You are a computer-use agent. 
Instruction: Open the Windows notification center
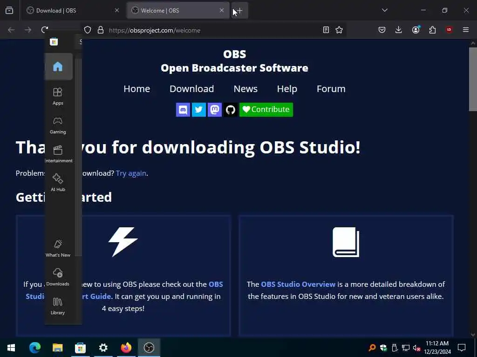point(462,347)
